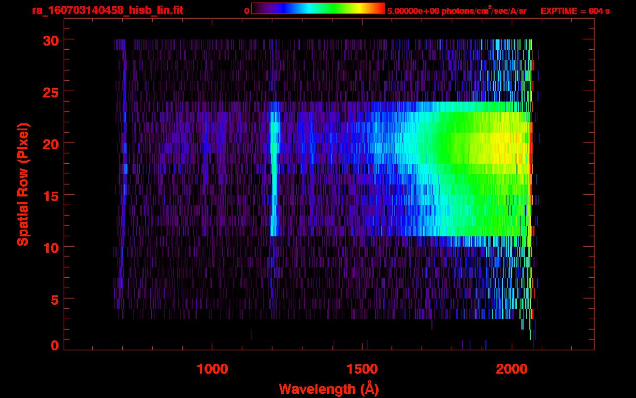Screen dimensions: 636x398
Task: Click the colorbar minimum value 0
Action: pyautogui.click(x=247, y=11)
